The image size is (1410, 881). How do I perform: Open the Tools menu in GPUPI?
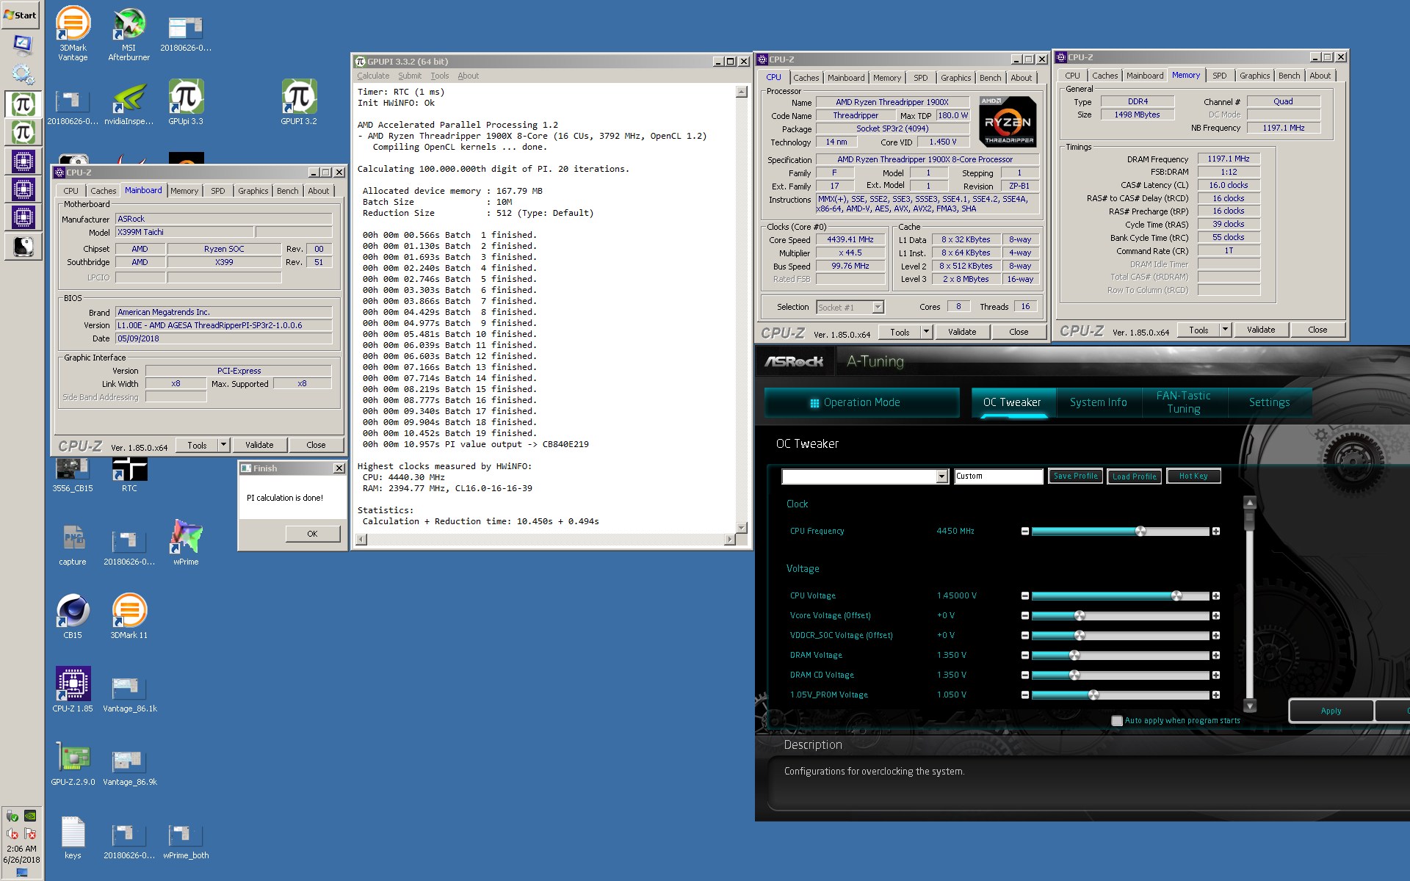(440, 76)
